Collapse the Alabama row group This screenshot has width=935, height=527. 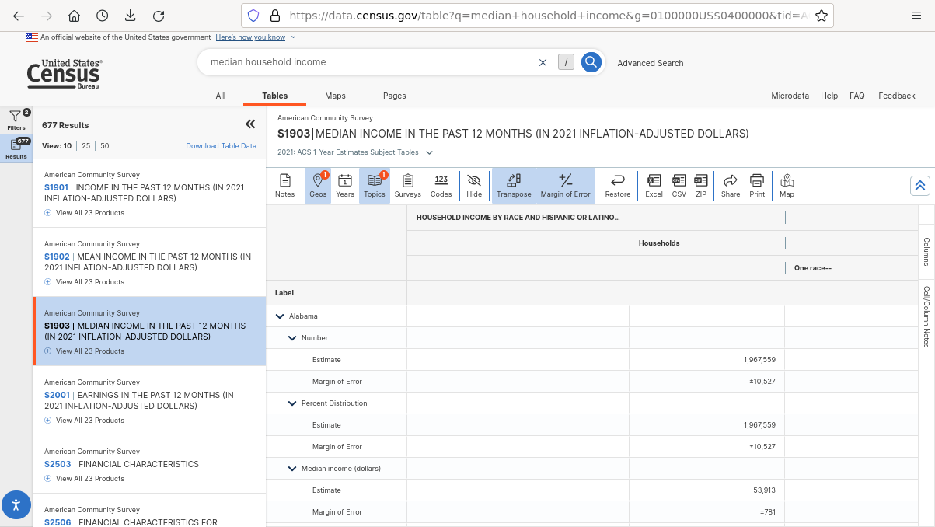(280, 316)
